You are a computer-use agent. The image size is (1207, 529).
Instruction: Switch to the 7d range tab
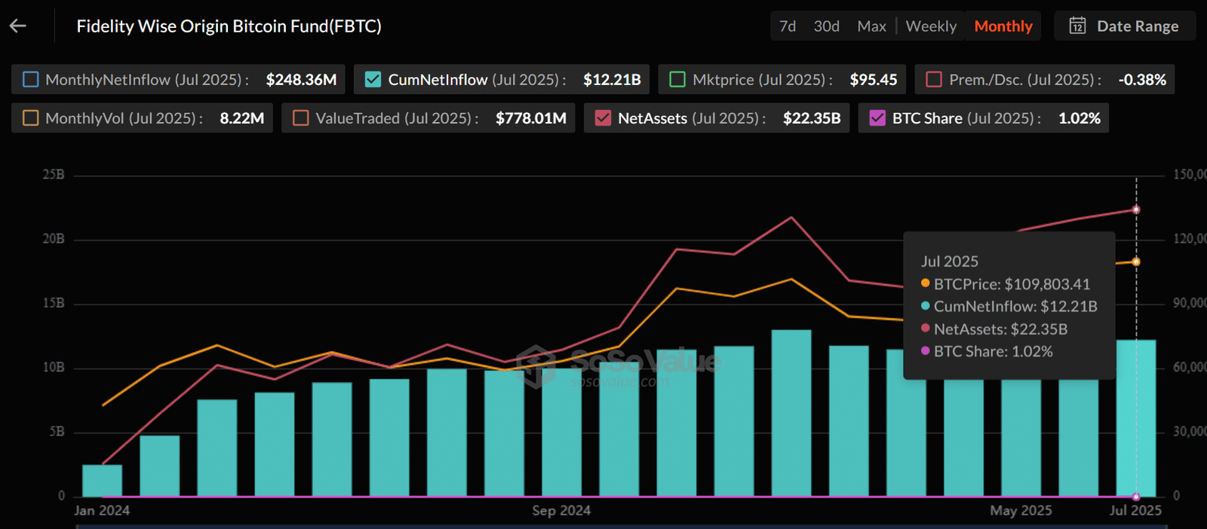(788, 26)
